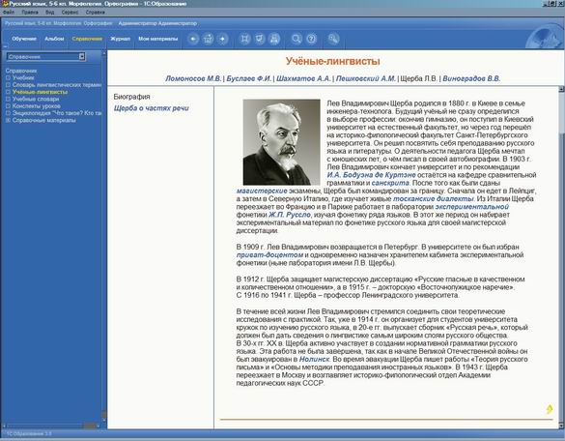Click the key-shaped tool icon in the toolbar
Viewport: 565px width, 441px height.
pyautogui.click(x=333, y=39)
